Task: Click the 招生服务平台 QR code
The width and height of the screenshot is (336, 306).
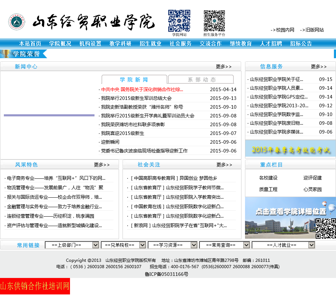Action: click(214, 21)
